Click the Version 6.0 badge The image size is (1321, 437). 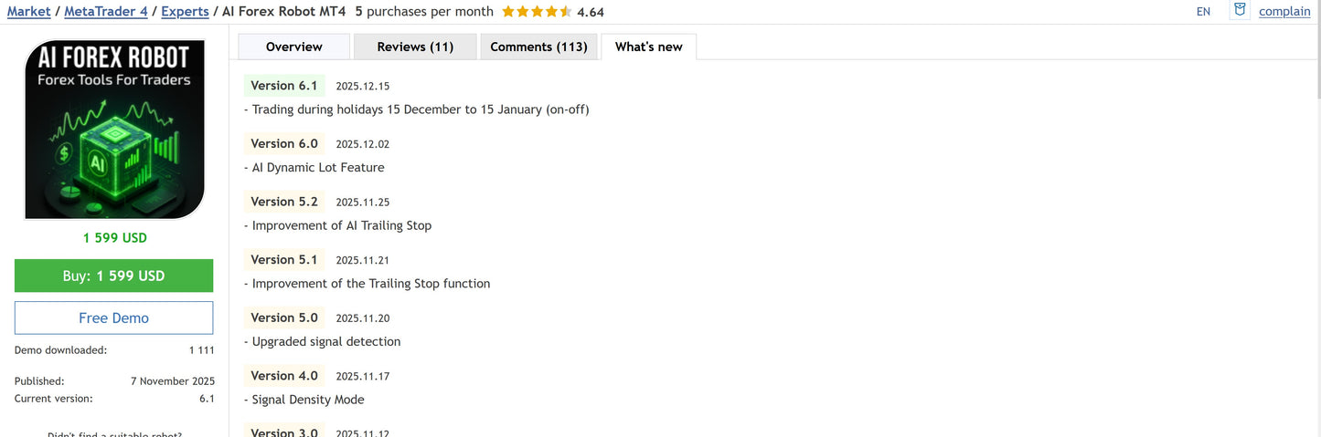coord(284,143)
